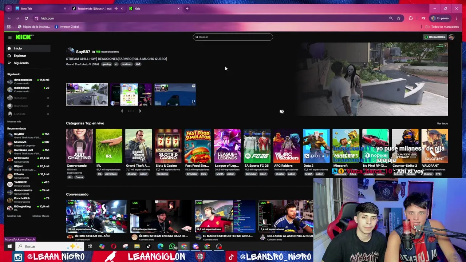Open the Slots & Casino category card
The image size is (466, 262).
click(x=168, y=146)
